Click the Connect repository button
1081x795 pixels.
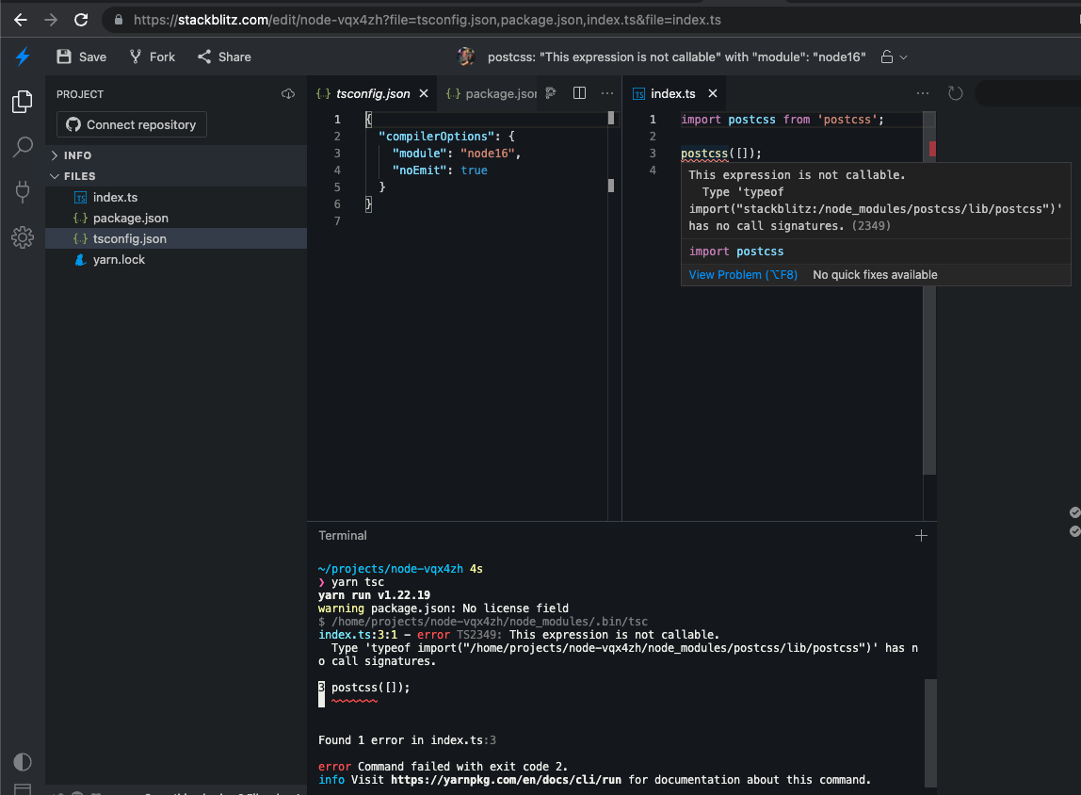pos(131,124)
